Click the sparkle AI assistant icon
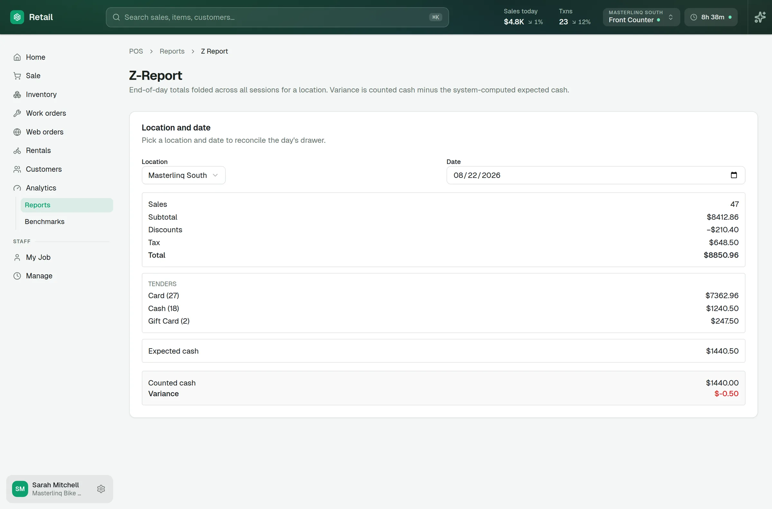The width and height of the screenshot is (772, 509). point(760,17)
